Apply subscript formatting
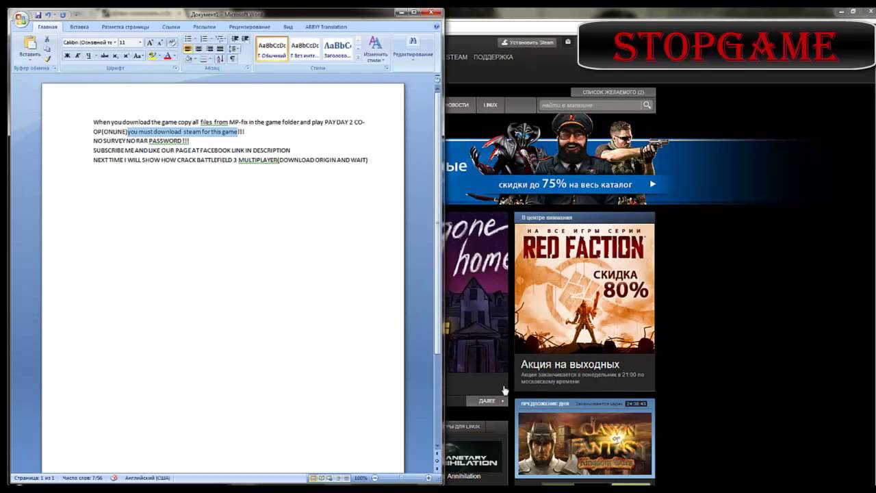The image size is (876, 493). [x=116, y=55]
